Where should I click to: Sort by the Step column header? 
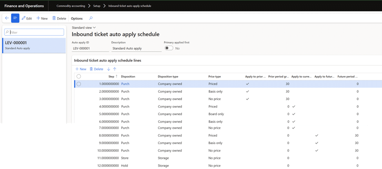[111, 76]
